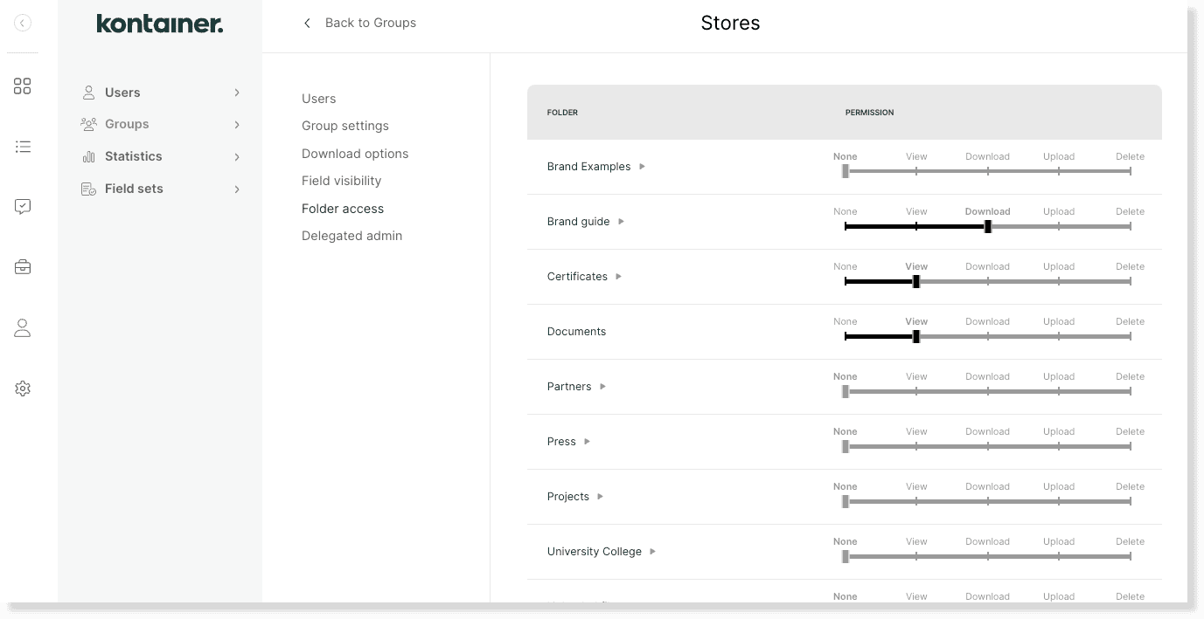Set Certificates permission to Delete
The width and height of the screenshot is (1204, 619).
point(1130,282)
